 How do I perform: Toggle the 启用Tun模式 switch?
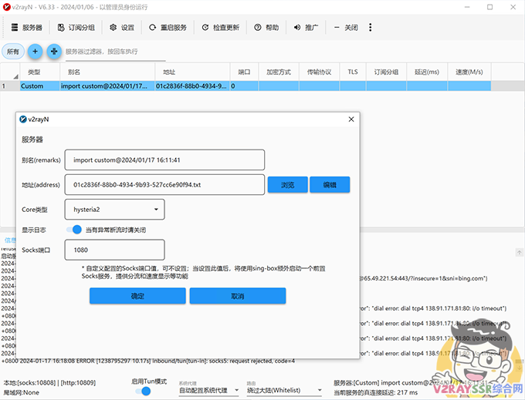coord(143,391)
